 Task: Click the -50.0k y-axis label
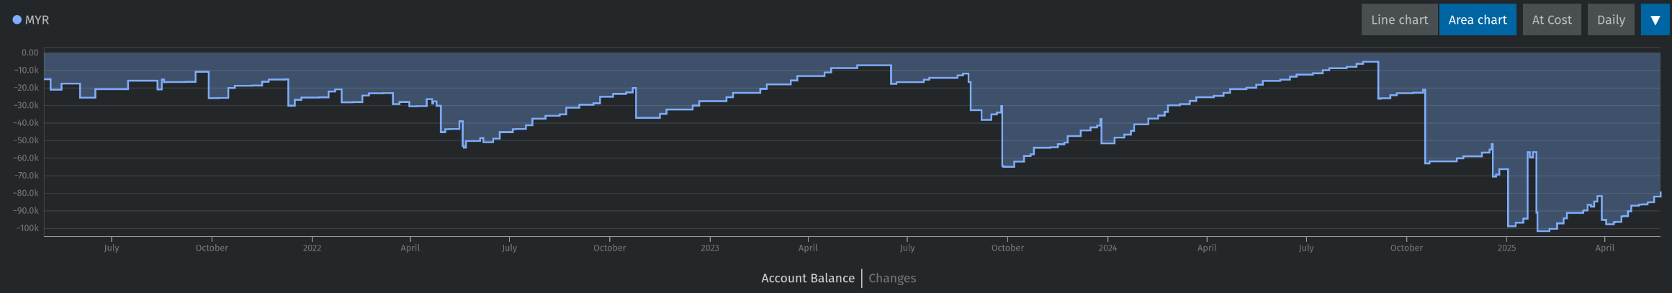pos(27,140)
